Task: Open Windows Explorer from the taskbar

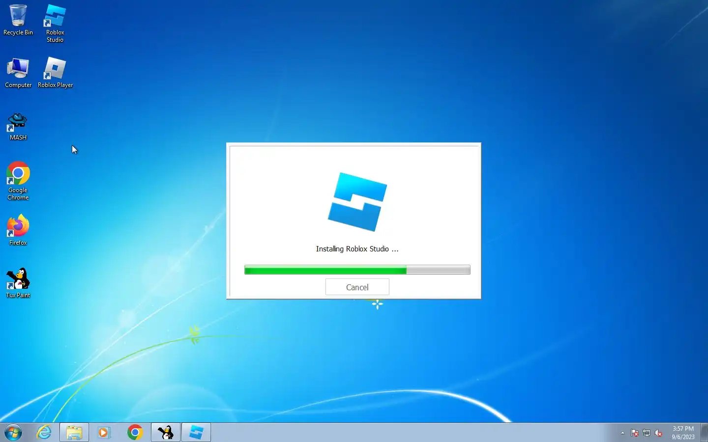Action: click(x=74, y=433)
